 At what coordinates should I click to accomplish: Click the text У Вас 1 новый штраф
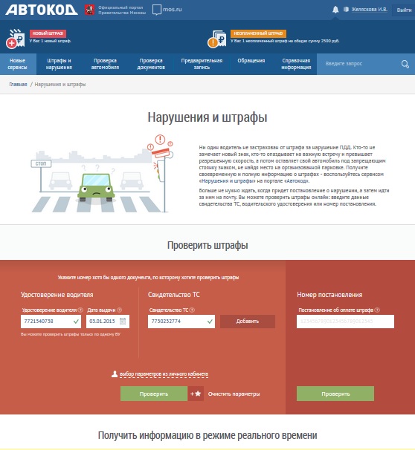coord(50,41)
